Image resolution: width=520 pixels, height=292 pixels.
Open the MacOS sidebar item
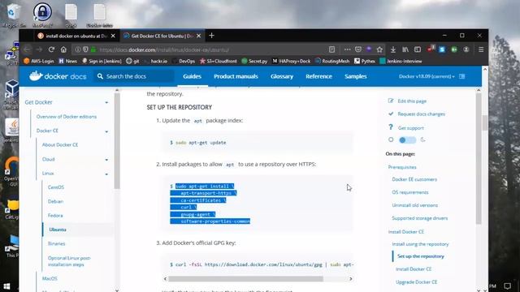(50, 278)
